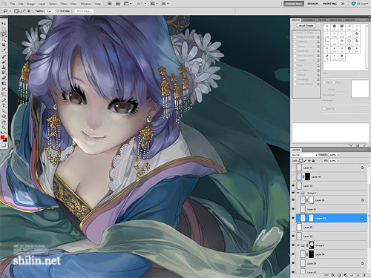Choose the Subtract from selection icon
This screenshot has width=371, height=278.
[x=24, y=11]
